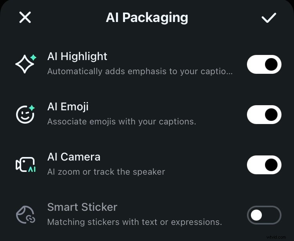Confirm settings with the checkmark
Image resolution: width=294 pixels, height=241 pixels.
pos(269,18)
